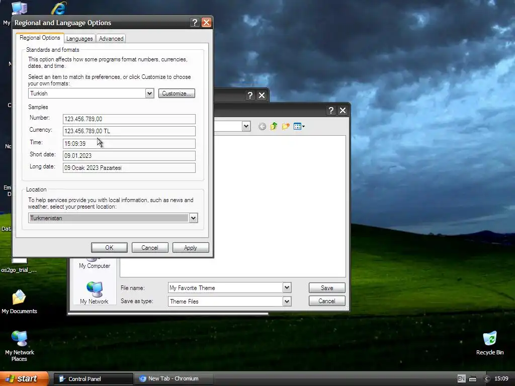Click the Turkmenistan location text
Screen dimensions: 515x386
coord(46,218)
